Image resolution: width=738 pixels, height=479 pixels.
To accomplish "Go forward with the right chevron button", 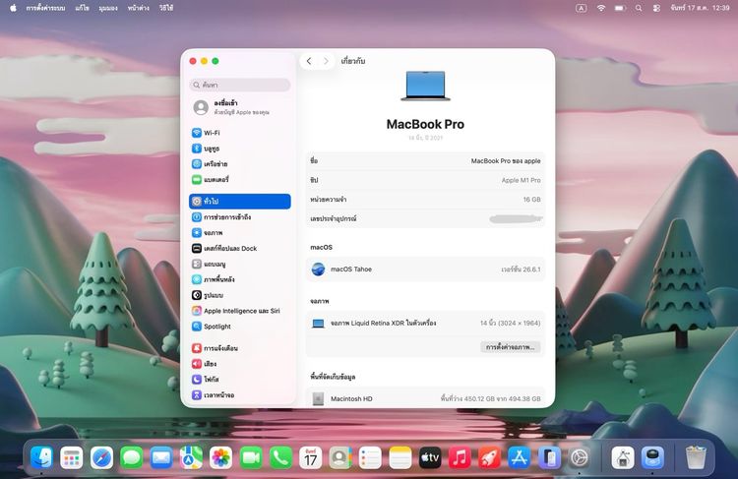I will click(x=326, y=61).
